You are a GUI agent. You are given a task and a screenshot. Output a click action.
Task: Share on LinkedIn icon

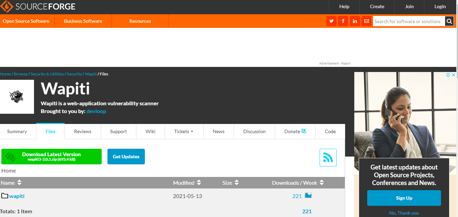click(x=355, y=21)
